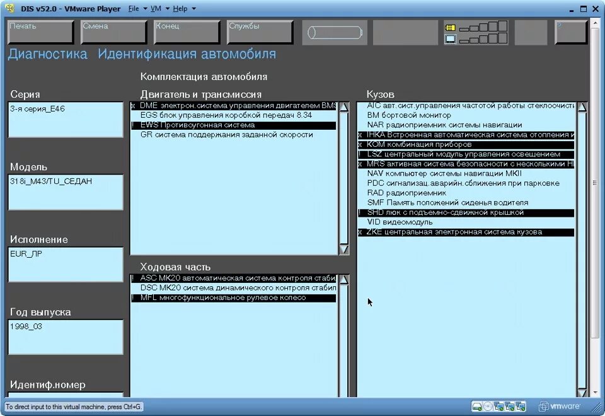Select EGS блок управления коробкой передач row

(233, 115)
